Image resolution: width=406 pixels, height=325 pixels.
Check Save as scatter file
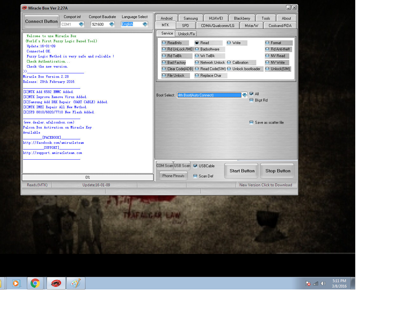tap(252, 123)
